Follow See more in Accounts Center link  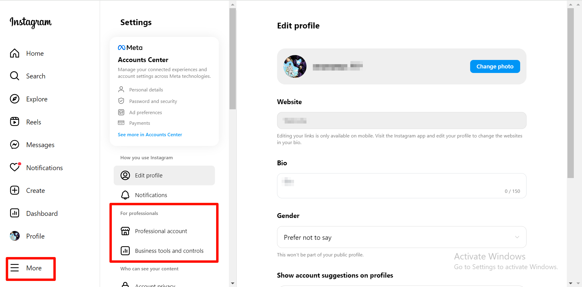pos(150,135)
